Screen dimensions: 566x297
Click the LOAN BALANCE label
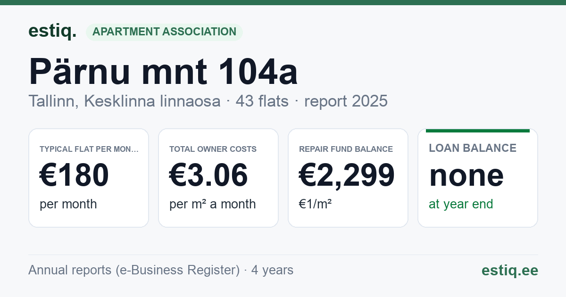coord(473,148)
